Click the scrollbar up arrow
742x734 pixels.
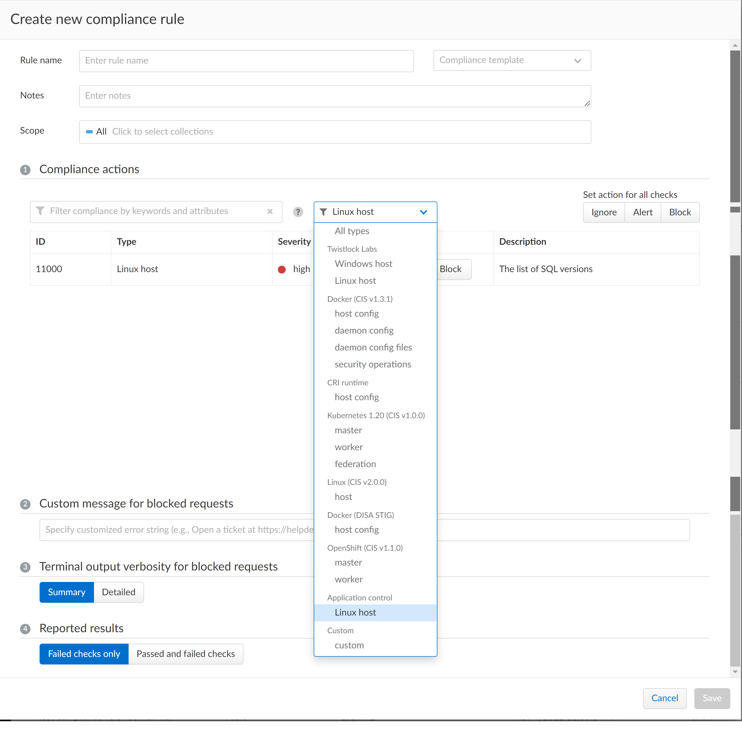point(735,45)
